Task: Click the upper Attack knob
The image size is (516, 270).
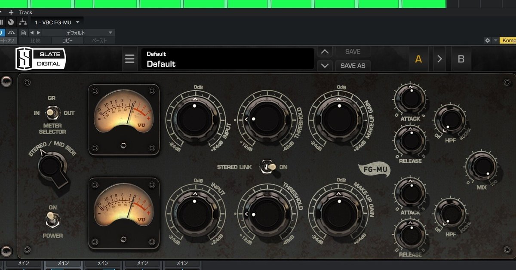Action: click(410, 98)
